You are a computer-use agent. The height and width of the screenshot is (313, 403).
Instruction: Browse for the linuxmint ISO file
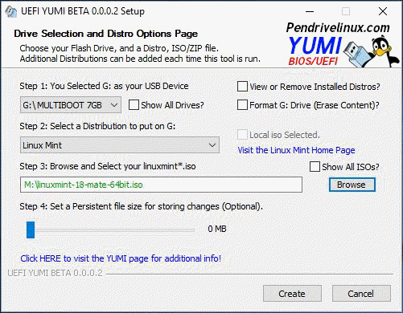pos(352,185)
